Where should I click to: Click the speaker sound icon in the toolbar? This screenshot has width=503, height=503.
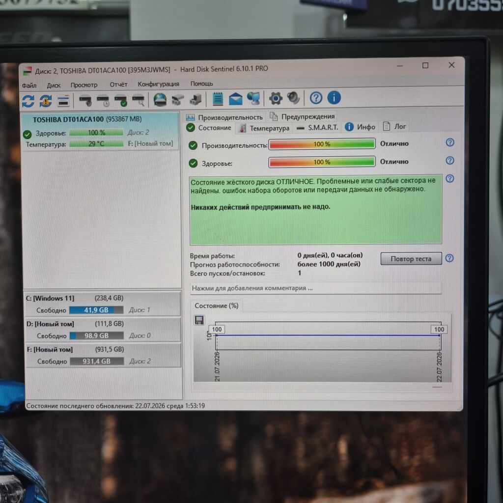click(x=293, y=98)
